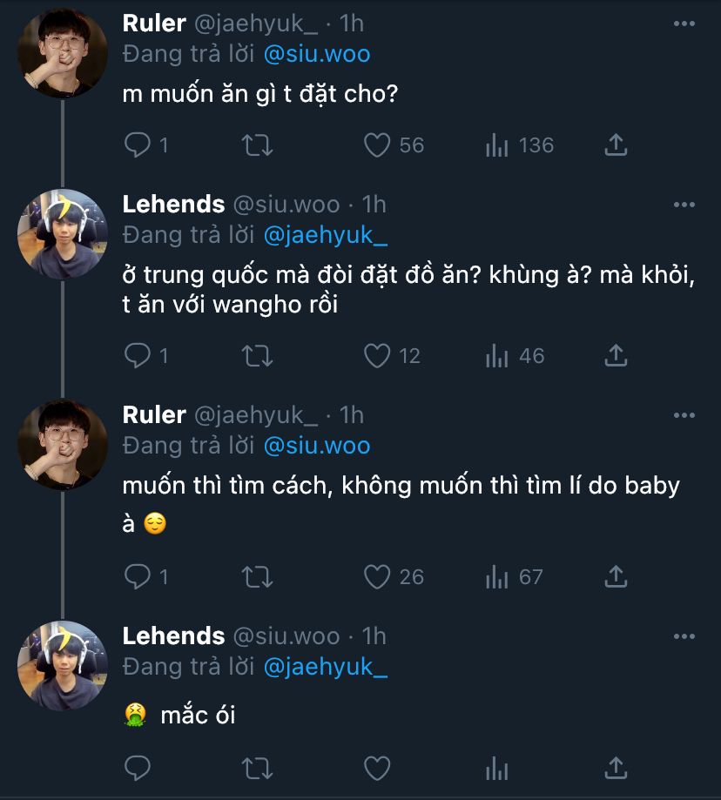The height and width of the screenshot is (800, 721).
Task: Open Ruler's profile picture on first tweet
Action: [x=62, y=55]
